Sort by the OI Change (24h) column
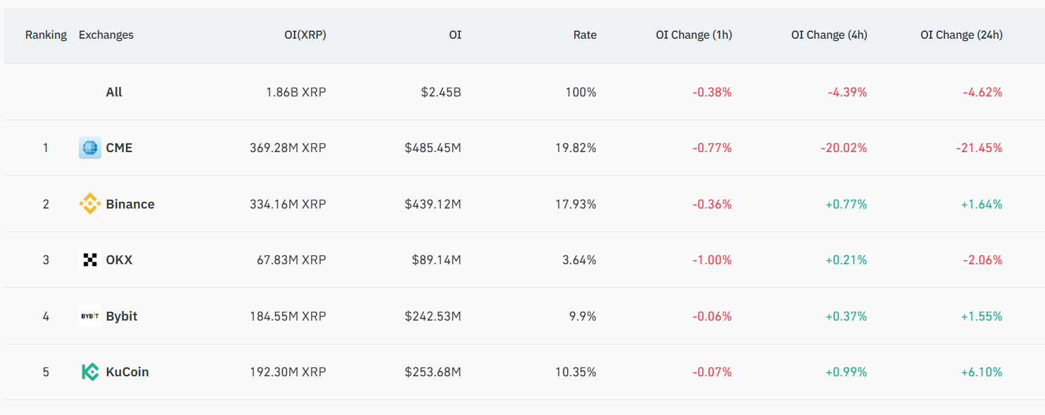The height and width of the screenshot is (415, 1045). pyautogui.click(x=961, y=35)
